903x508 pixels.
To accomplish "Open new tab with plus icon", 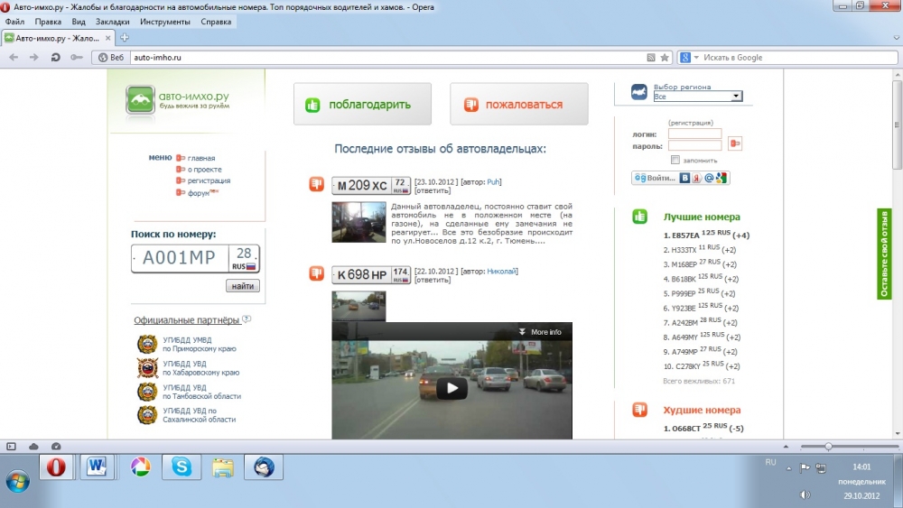I will coord(125,38).
